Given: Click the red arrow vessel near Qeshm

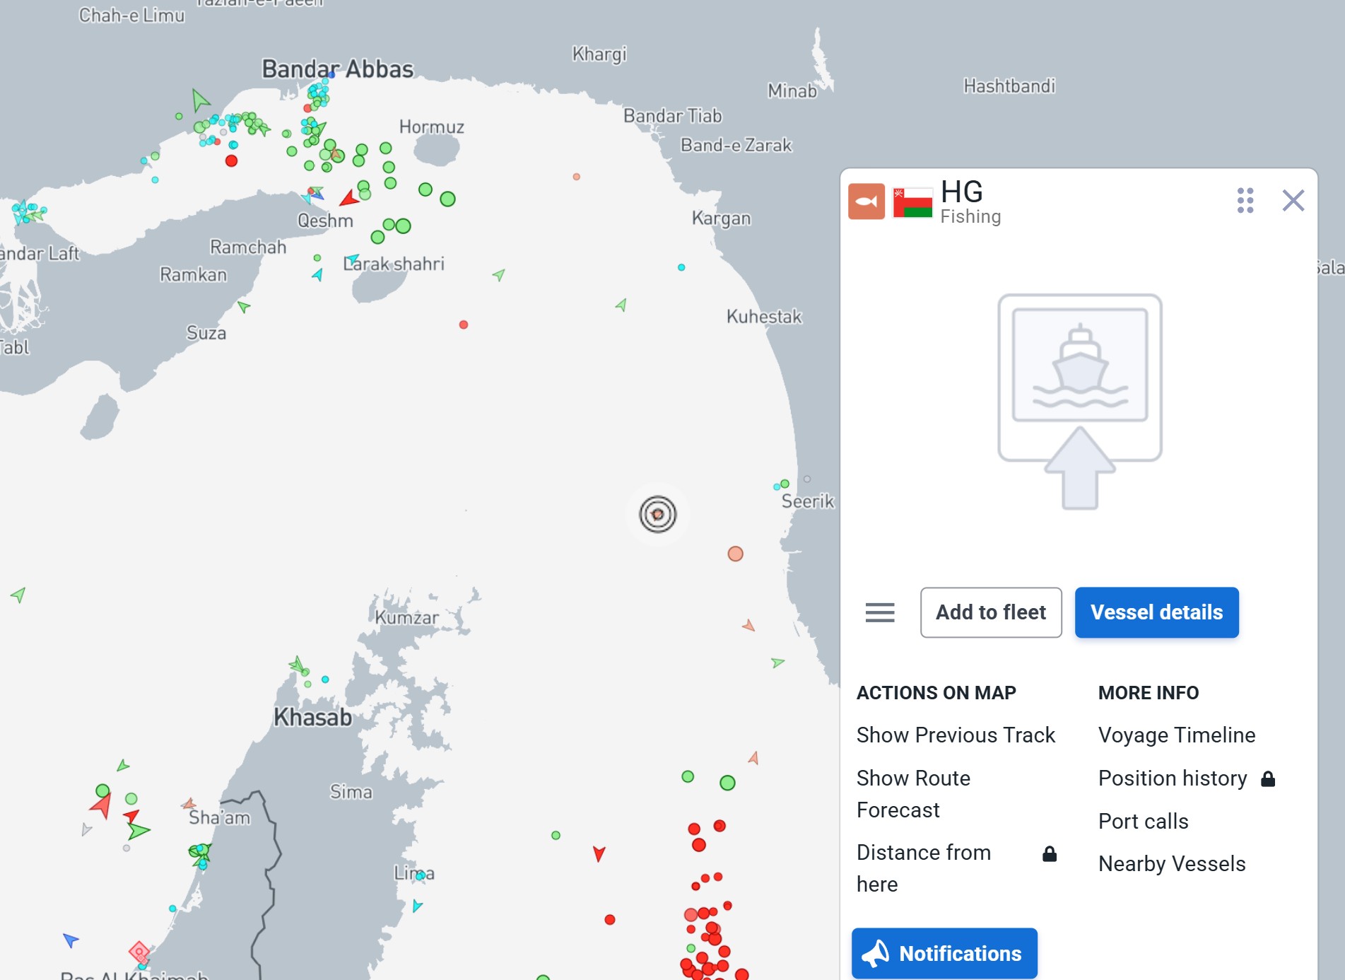Looking at the screenshot, I should [349, 198].
